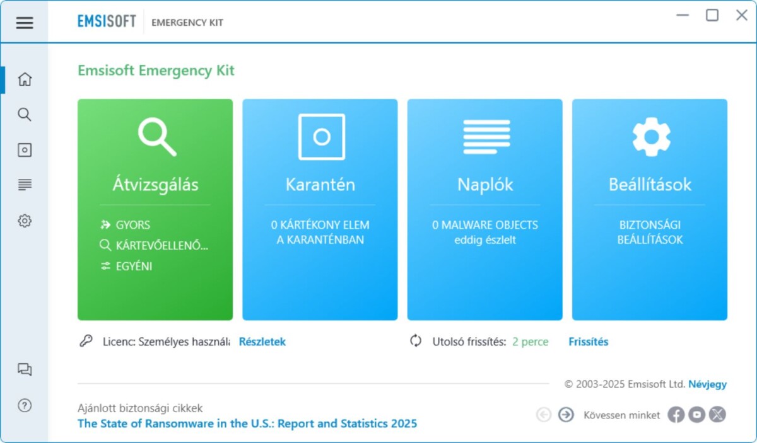Click the X social media icon
The image size is (757, 443).
(717, 415)
